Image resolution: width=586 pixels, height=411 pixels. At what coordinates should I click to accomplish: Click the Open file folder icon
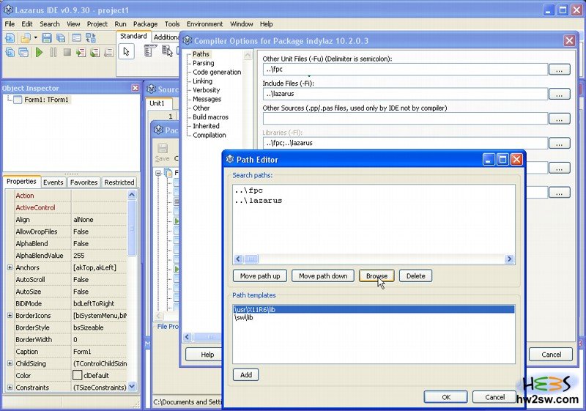26,38
